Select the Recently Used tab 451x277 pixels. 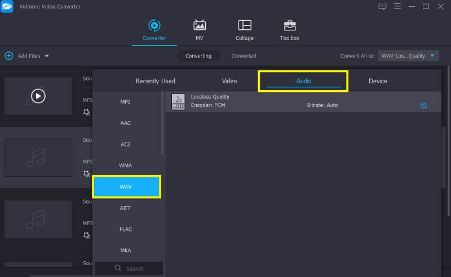coord(155,81)
